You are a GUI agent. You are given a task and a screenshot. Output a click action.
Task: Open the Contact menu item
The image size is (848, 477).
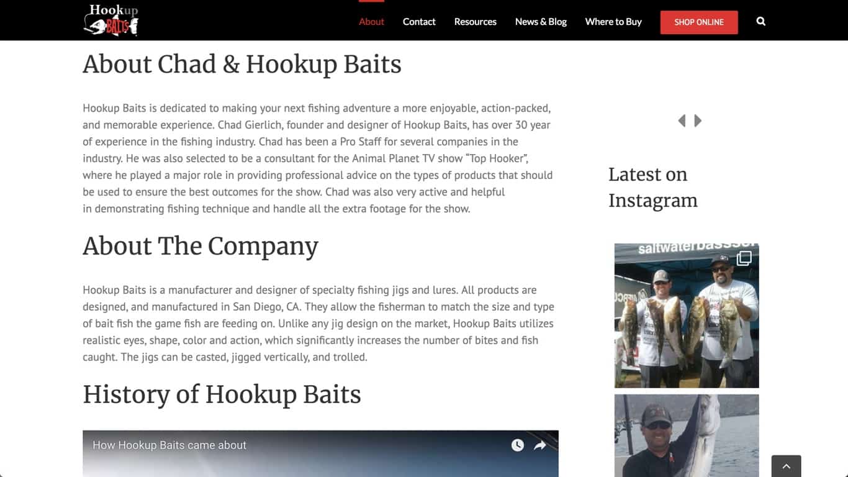coord(419,22)
